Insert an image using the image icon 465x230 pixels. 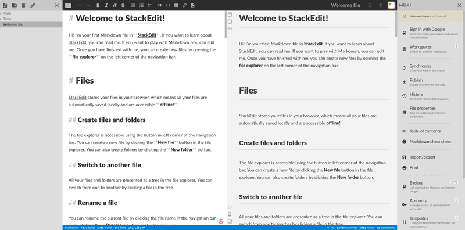[x=193, y=5]
